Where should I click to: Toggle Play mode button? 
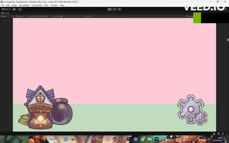[109, 9]
